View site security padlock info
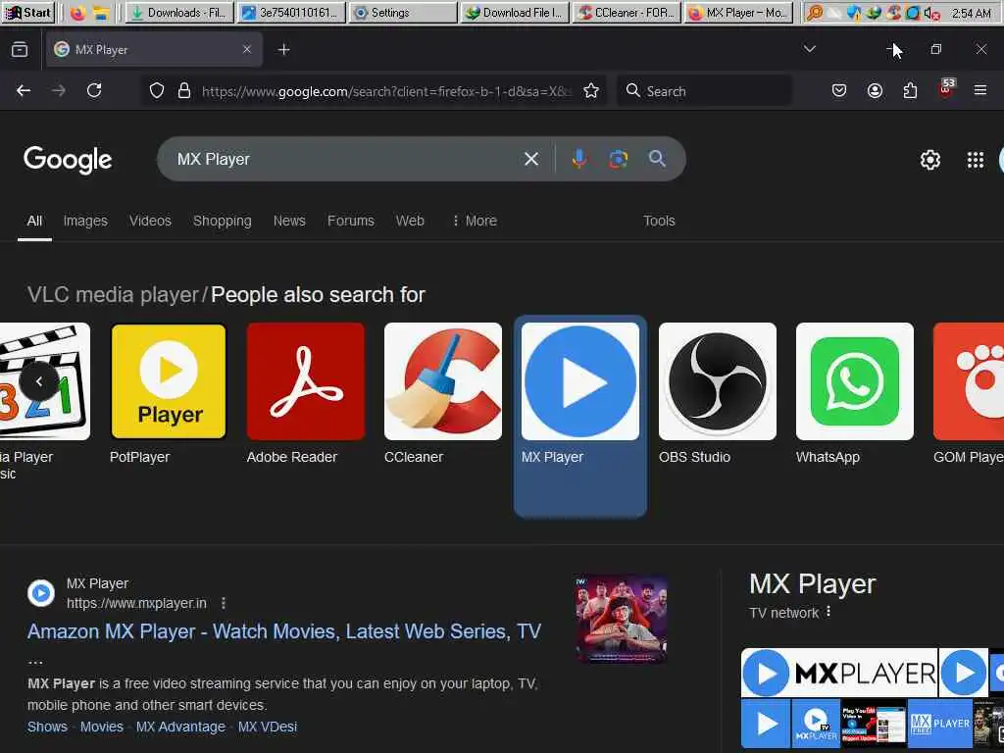 click(184, 91)
